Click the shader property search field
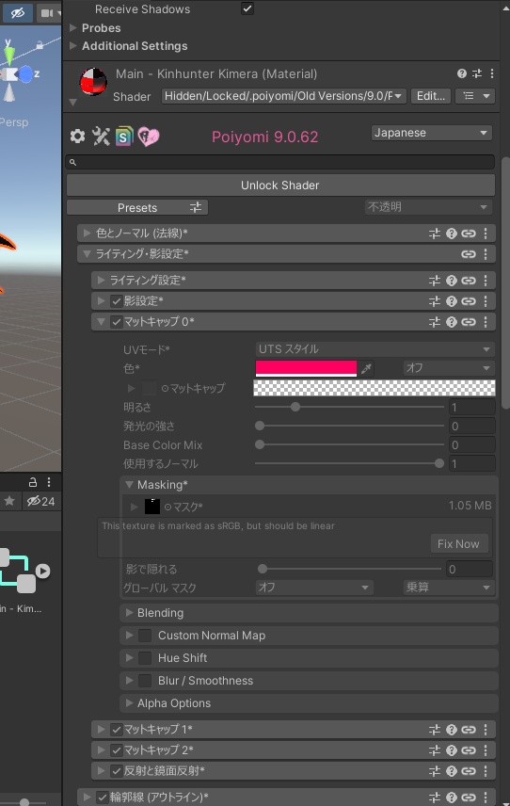Screen dimensions: 510x806 [x=280, y=162]
